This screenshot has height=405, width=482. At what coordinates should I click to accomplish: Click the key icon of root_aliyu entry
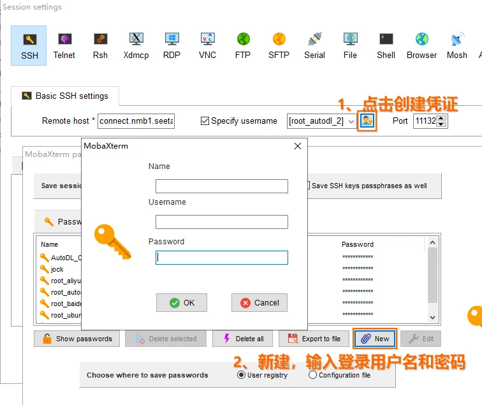coord(45,280)
